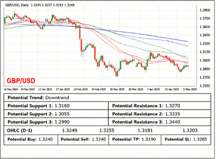Click the OHLC open value 1.3249
216x159 pixels.
(x=70, y=131)
